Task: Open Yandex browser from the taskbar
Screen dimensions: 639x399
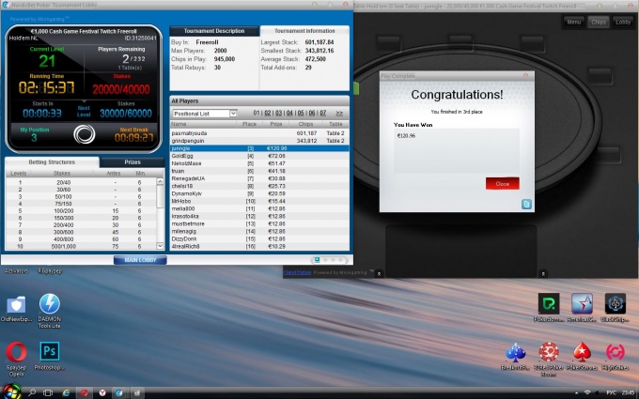Action: pos(102,392)
